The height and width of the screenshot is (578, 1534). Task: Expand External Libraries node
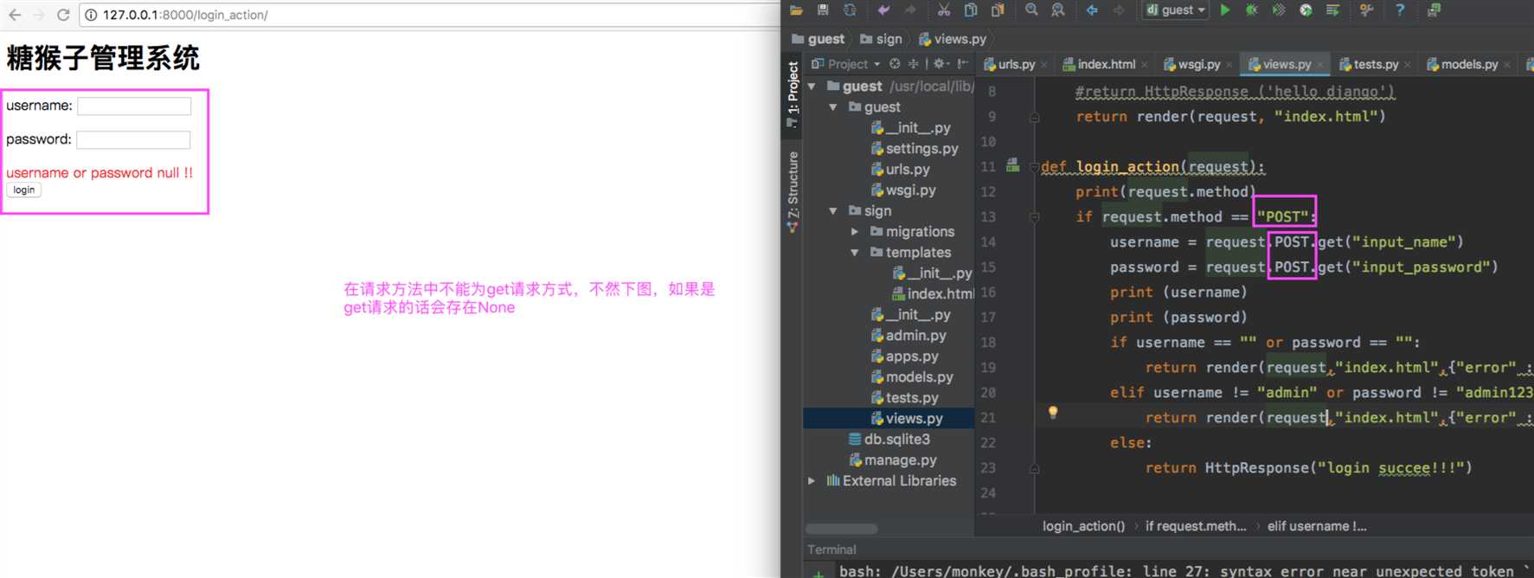pos(812,481)
